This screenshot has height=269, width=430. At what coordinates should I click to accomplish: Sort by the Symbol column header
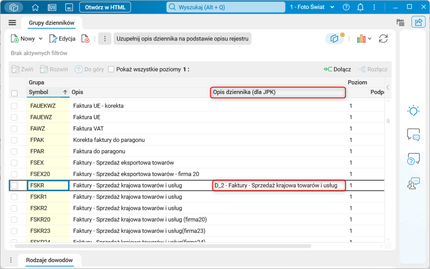(x=48, y=92)
